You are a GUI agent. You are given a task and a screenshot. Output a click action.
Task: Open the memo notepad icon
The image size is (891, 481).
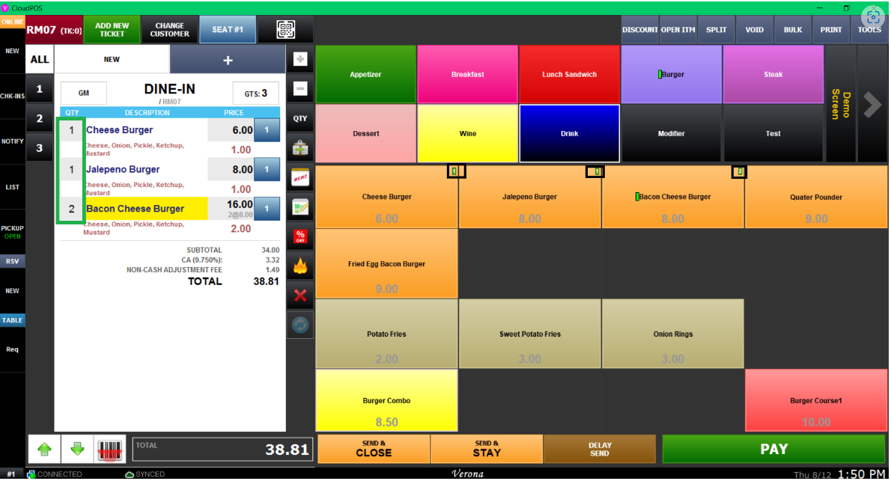pos(300,178)
